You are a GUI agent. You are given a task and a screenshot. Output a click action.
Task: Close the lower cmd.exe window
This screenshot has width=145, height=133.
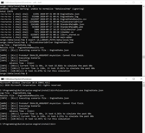pos(141,79)
